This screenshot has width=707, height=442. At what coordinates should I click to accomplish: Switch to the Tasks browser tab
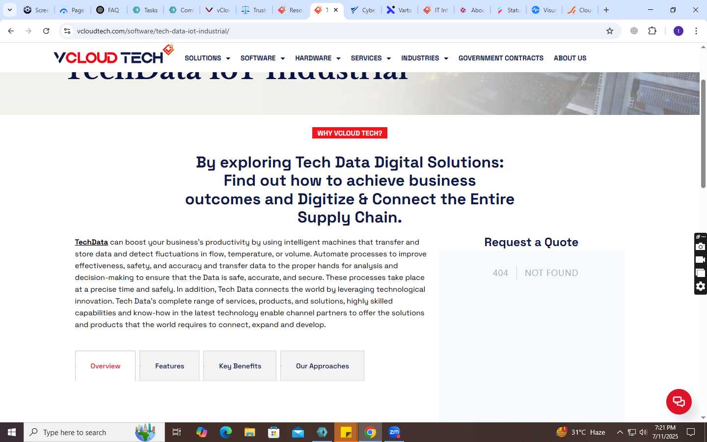pos(145,10)
